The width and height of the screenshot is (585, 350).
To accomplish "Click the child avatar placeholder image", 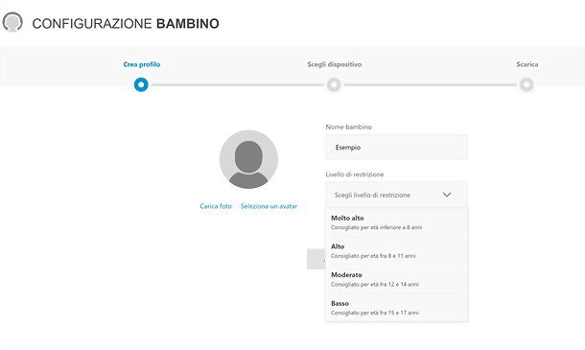I will pyautogui.click(x=248, y=159).
